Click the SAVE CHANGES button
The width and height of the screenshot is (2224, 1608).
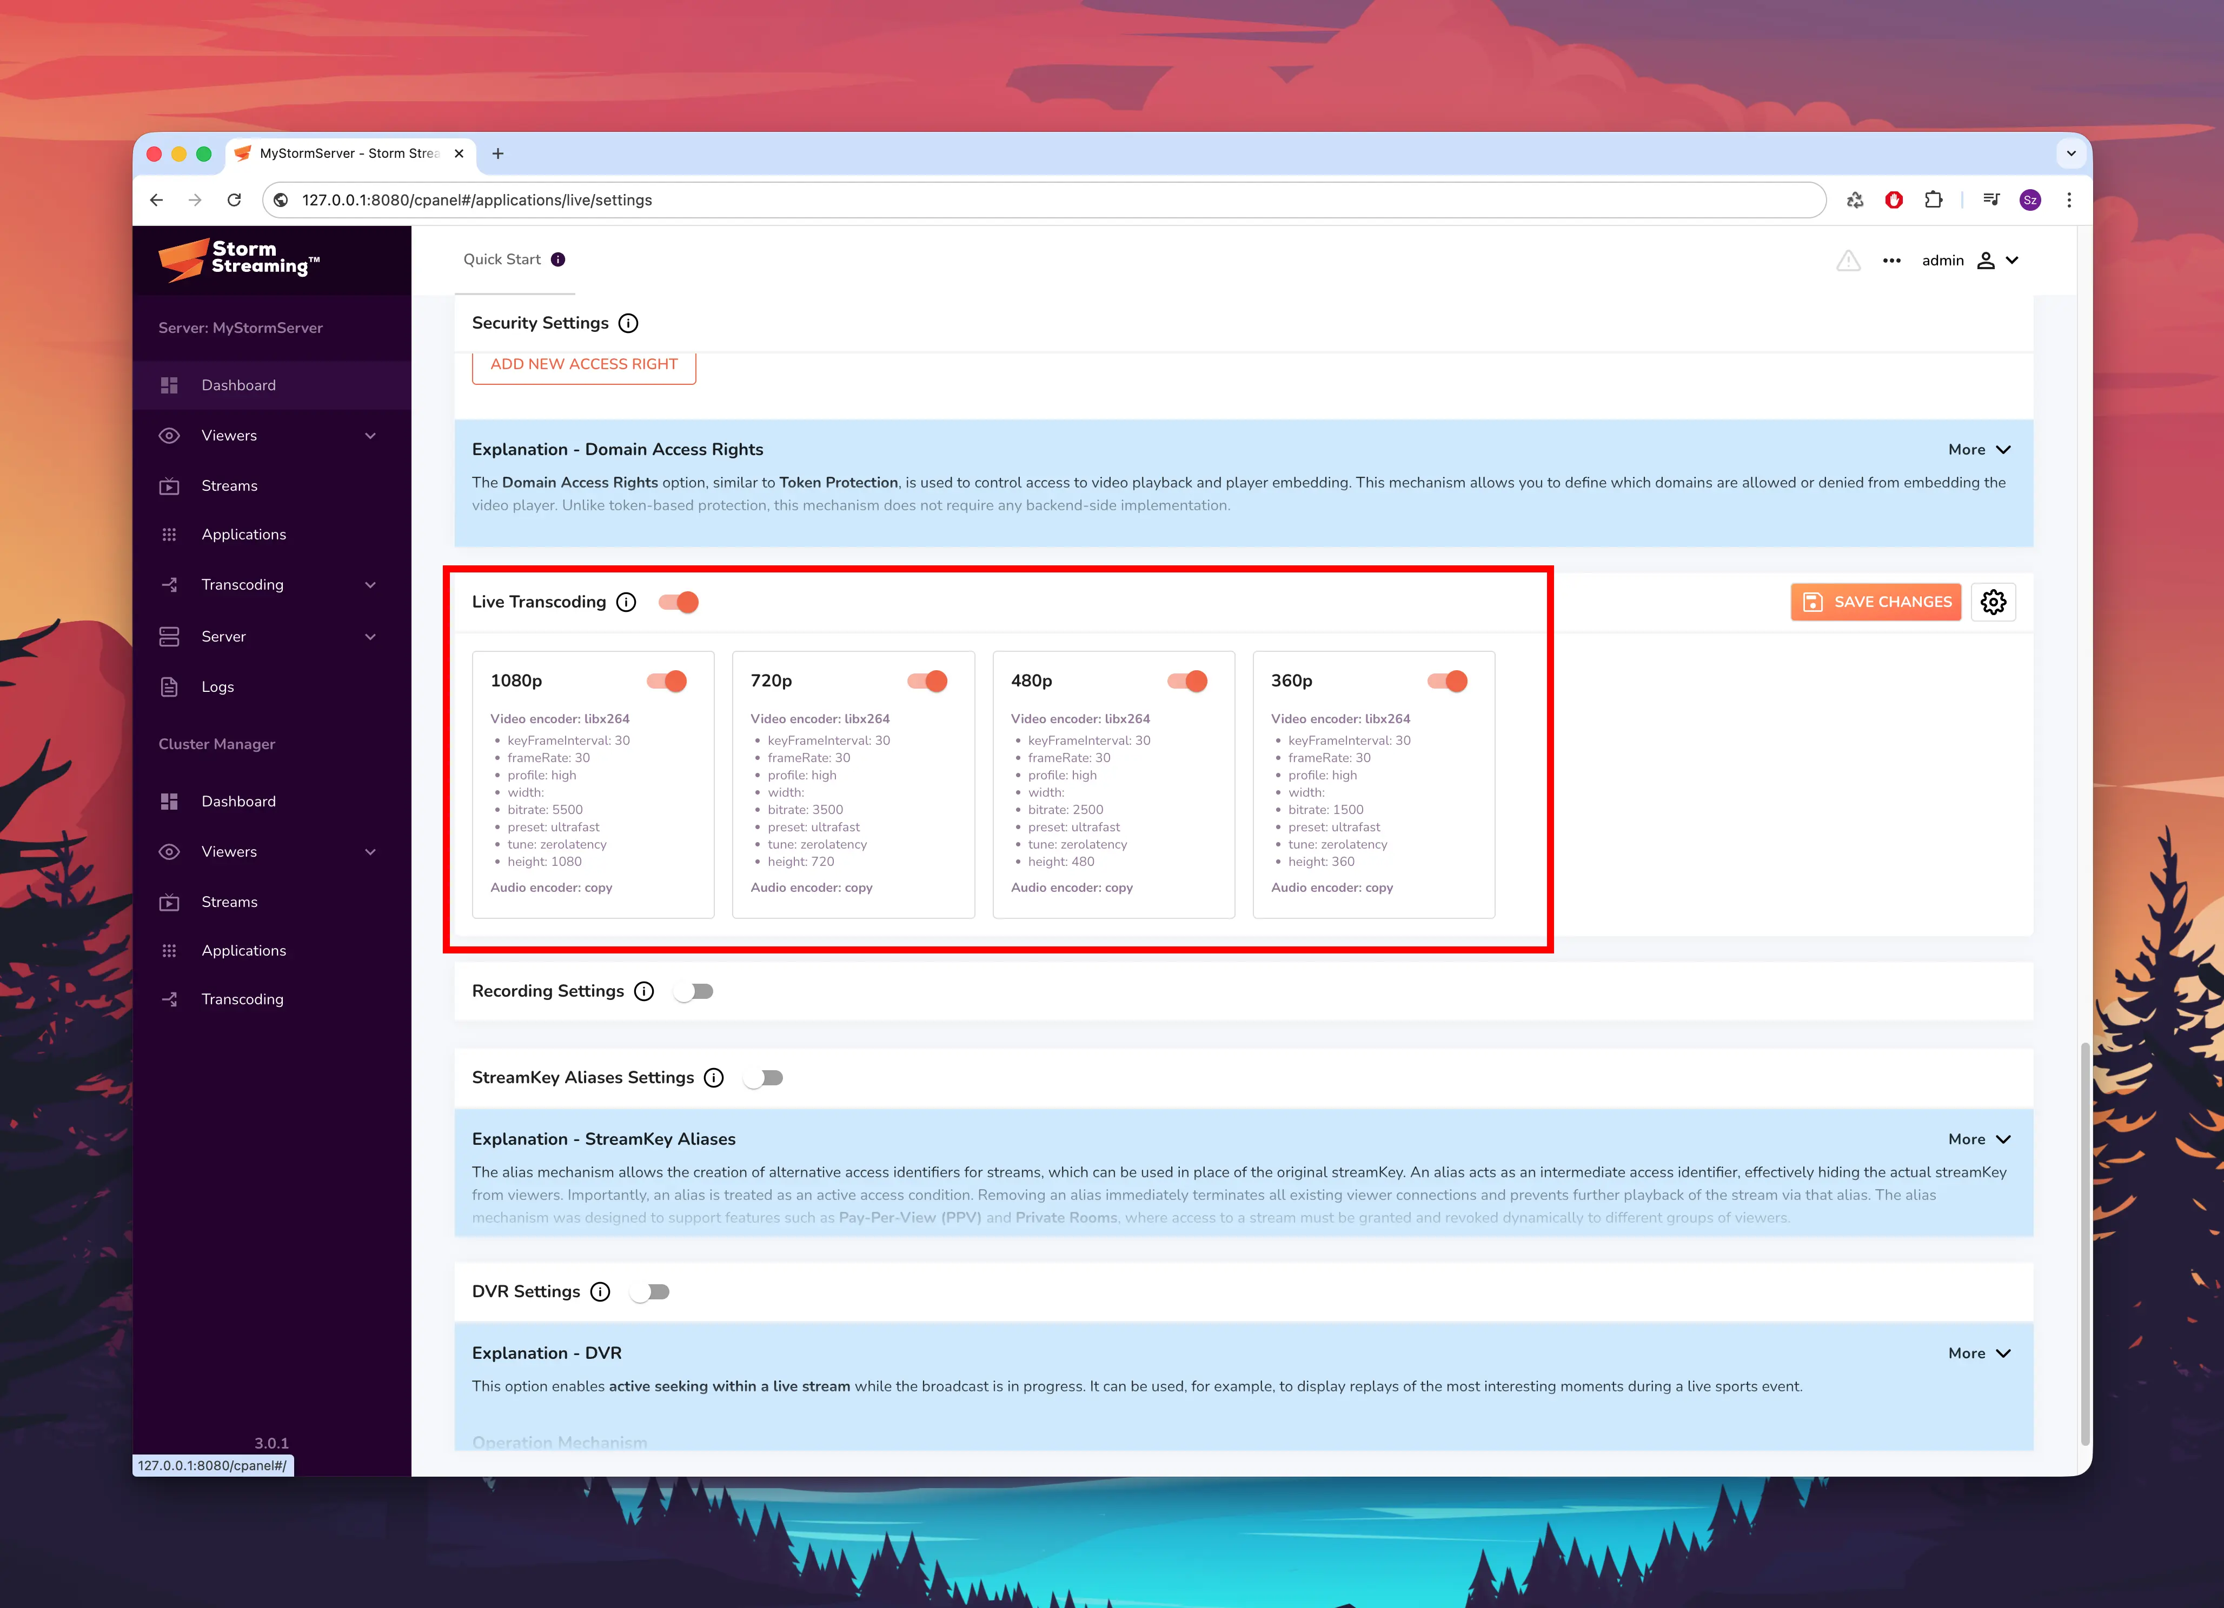[1875, 602]
